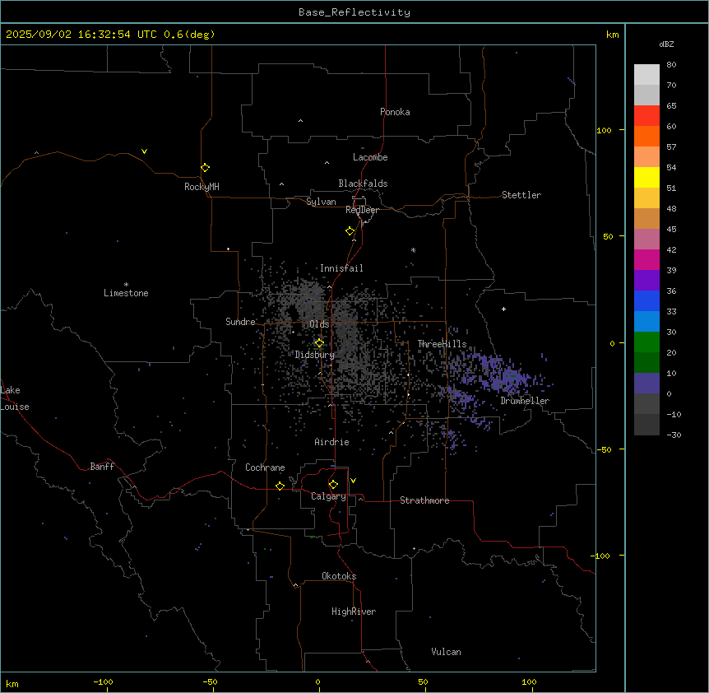
Task: Click the Base_Reflectivity title
Action: coord(354,12)
